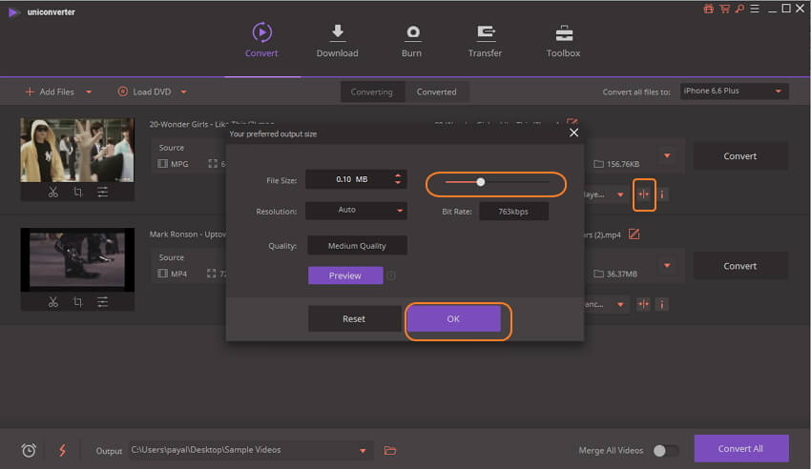Click the File Size input field
The height and width of the screenshot is (469, 811).
(348, 179)
